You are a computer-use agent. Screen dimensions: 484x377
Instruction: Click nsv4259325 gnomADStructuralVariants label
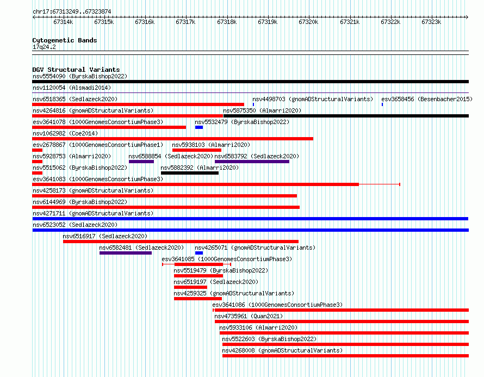click(x=234, y=293)
